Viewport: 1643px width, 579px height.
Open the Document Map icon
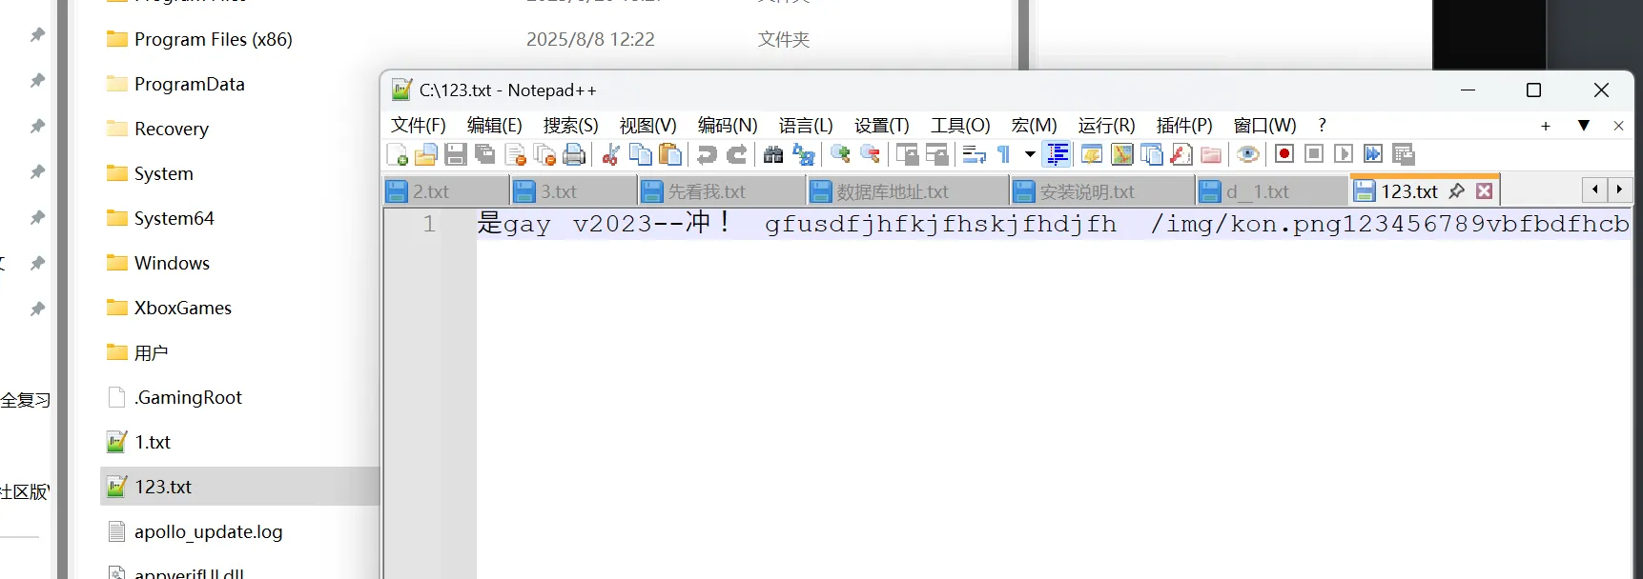click(x=1122, y=154)
